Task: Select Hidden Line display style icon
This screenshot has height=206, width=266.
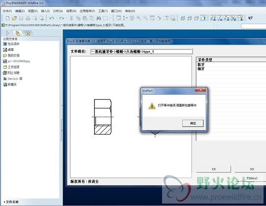Action: click(190, 18)
